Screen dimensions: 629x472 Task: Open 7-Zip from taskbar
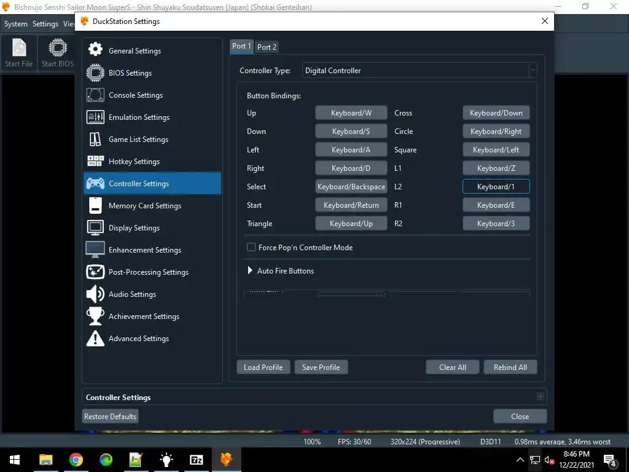point(196,460)
